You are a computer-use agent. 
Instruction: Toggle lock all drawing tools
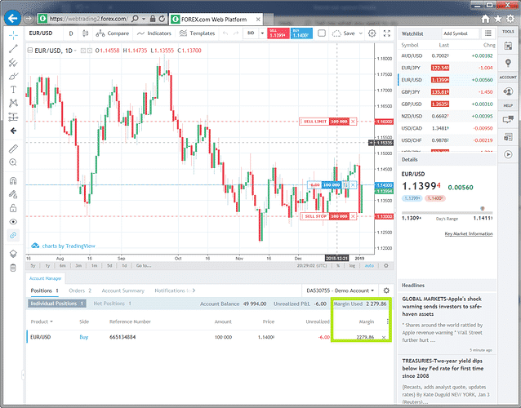[13, 208]
